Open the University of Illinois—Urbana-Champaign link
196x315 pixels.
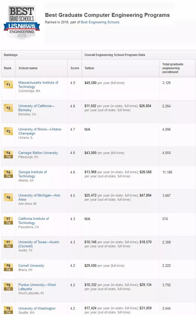click(x=40, y=131)
